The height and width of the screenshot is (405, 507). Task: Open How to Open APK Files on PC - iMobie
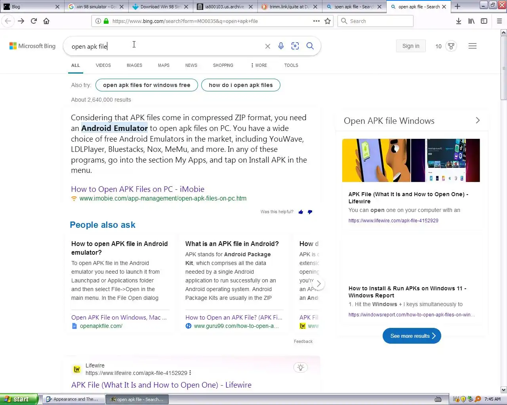pyautogui.click(x=137, y=189)
